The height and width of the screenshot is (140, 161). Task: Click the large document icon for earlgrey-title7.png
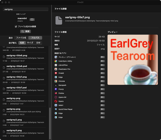pyautogui.click(x=59, y=20)
